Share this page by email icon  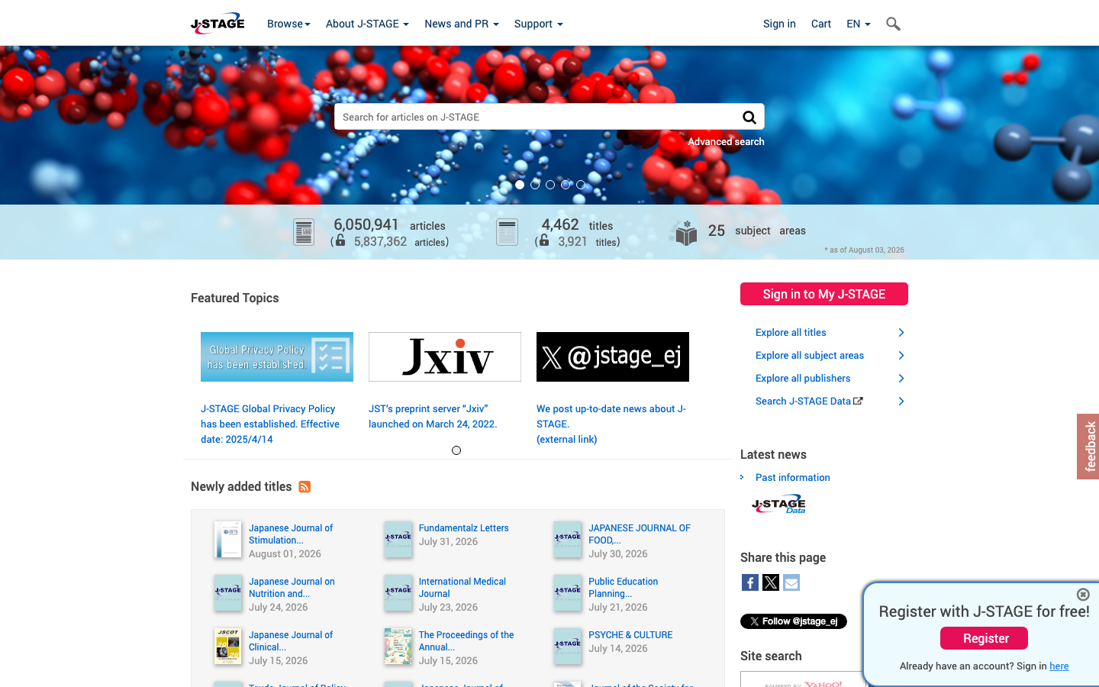click(791, 582)
